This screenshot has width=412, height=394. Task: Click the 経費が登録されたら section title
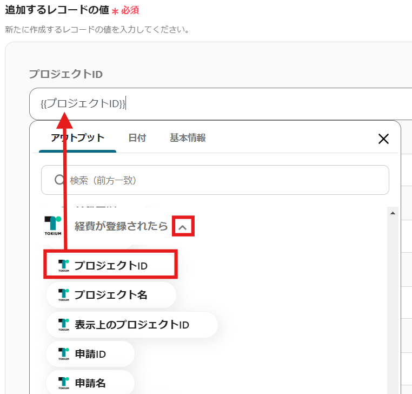[121, 226]
